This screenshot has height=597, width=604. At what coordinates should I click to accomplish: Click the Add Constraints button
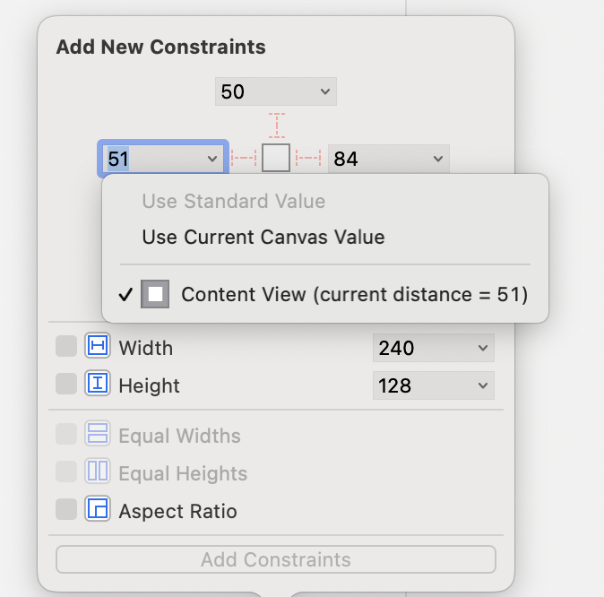[x=275, y=559]
